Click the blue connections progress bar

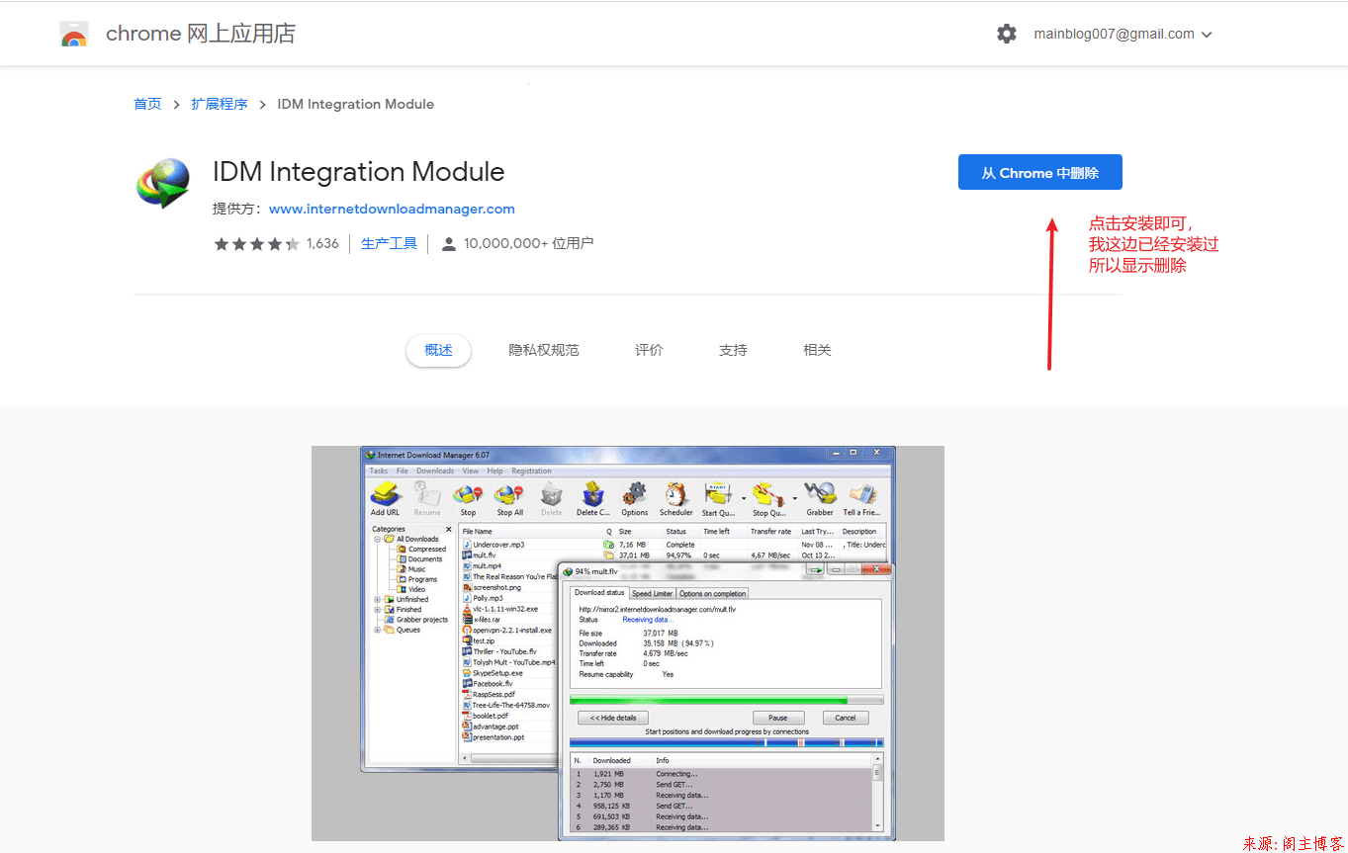click(x=727, y=742)
